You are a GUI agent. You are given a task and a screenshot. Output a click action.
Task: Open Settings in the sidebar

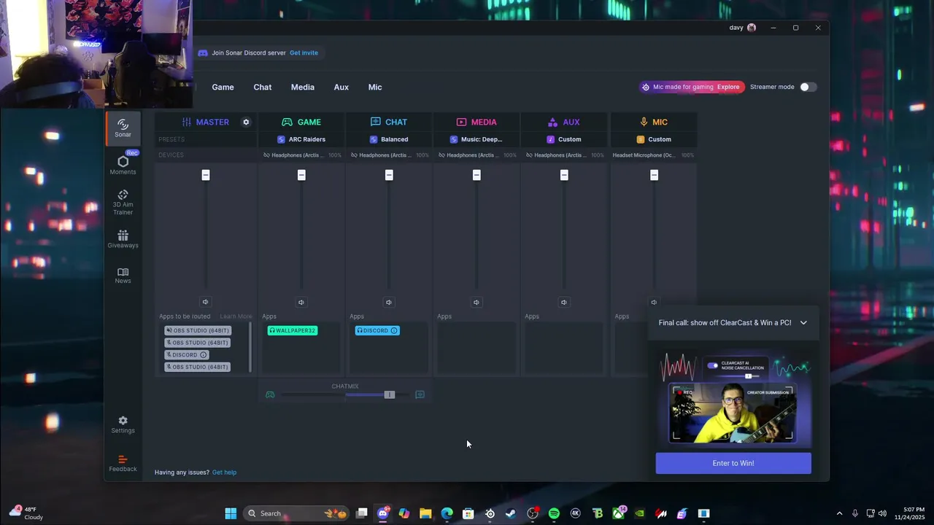click(123, 424)
